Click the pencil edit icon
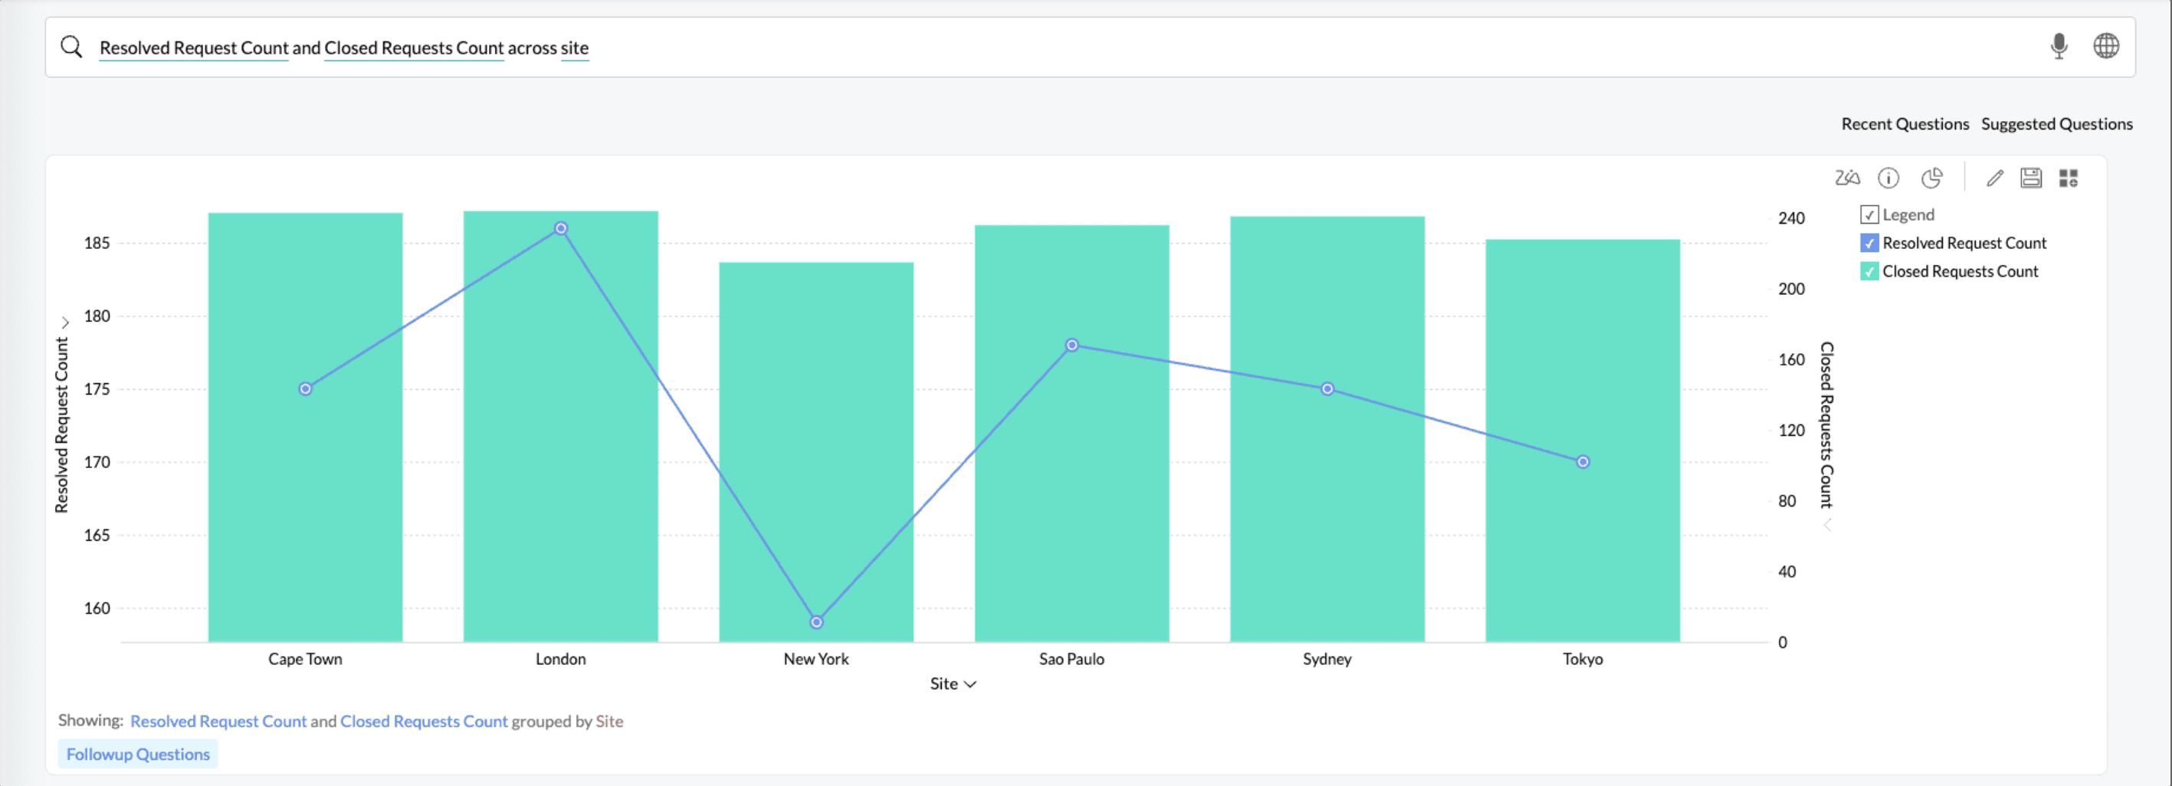Viewport: 2172px width, 786px height. pos(1994,178)
